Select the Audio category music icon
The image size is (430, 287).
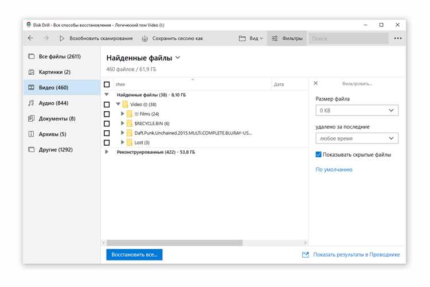32,103
